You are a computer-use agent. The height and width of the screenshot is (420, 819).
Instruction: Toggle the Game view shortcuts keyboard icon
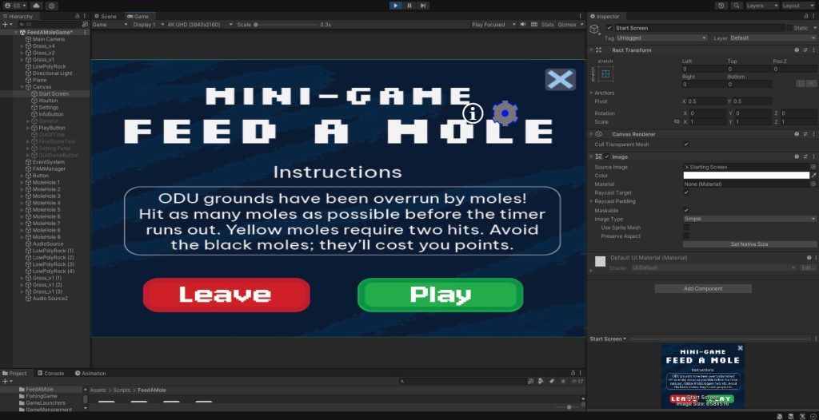point(533,25)
